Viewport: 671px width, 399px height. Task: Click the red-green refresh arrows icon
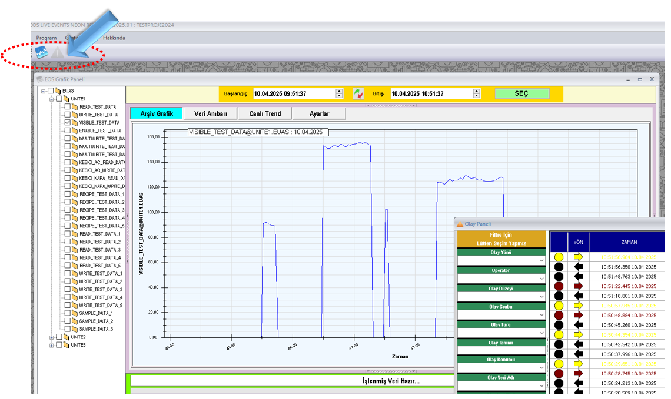[x=358, y=93]
